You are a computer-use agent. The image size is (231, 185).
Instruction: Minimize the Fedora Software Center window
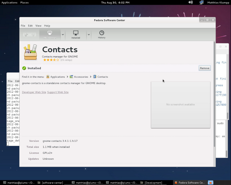[x=202, y=20]
